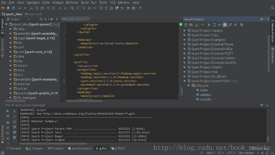
Task: Click the VCS Commit Changes icon
Action: [x=106, y=8]
